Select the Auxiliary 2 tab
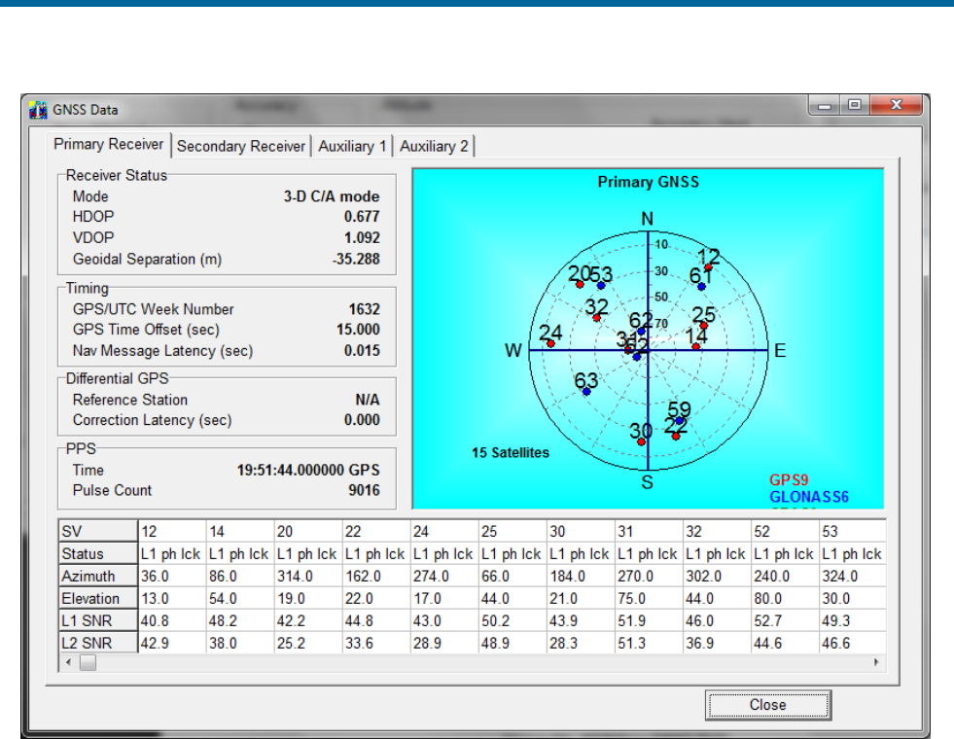This screenshot has height=739, width=954. point(434,146)
